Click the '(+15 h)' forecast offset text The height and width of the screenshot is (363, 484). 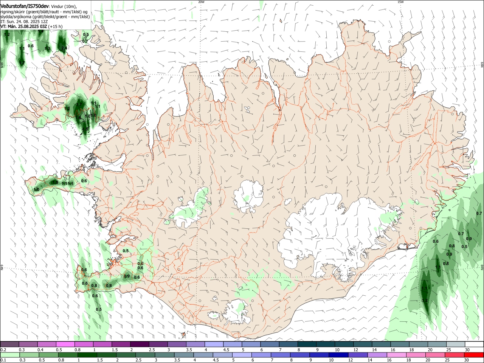point(56,26)
